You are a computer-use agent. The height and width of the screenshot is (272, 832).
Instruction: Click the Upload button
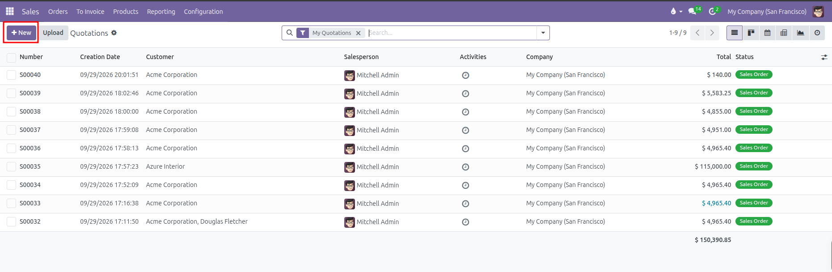pos(53,33)
